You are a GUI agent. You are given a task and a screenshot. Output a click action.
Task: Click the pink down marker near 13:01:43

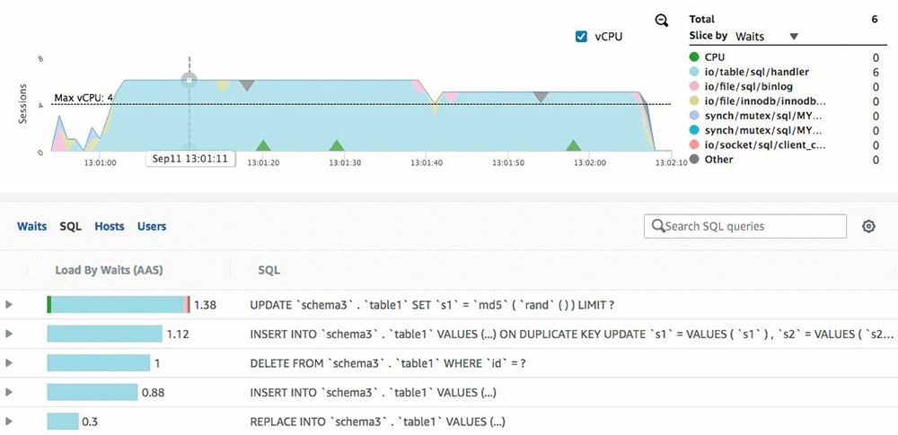[x=451, y=97]
